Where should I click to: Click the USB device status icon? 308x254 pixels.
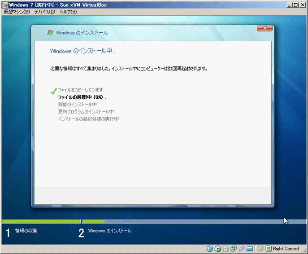pyautogui.click(x=242, y=249)
